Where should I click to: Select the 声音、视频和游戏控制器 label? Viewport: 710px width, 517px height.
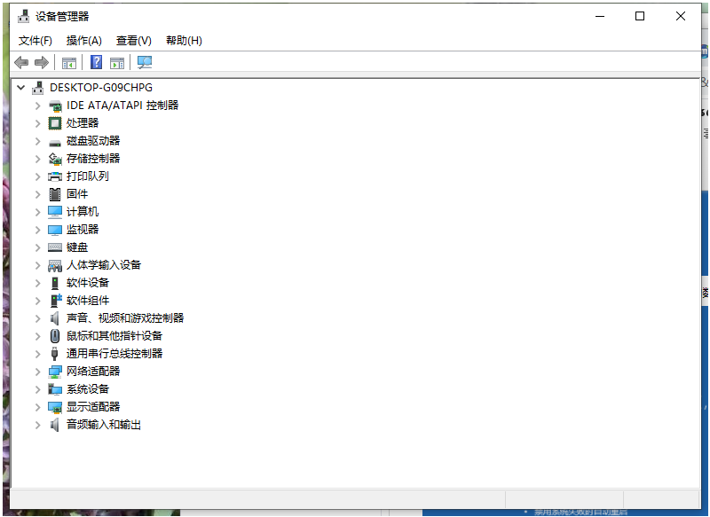coord(125,318)
